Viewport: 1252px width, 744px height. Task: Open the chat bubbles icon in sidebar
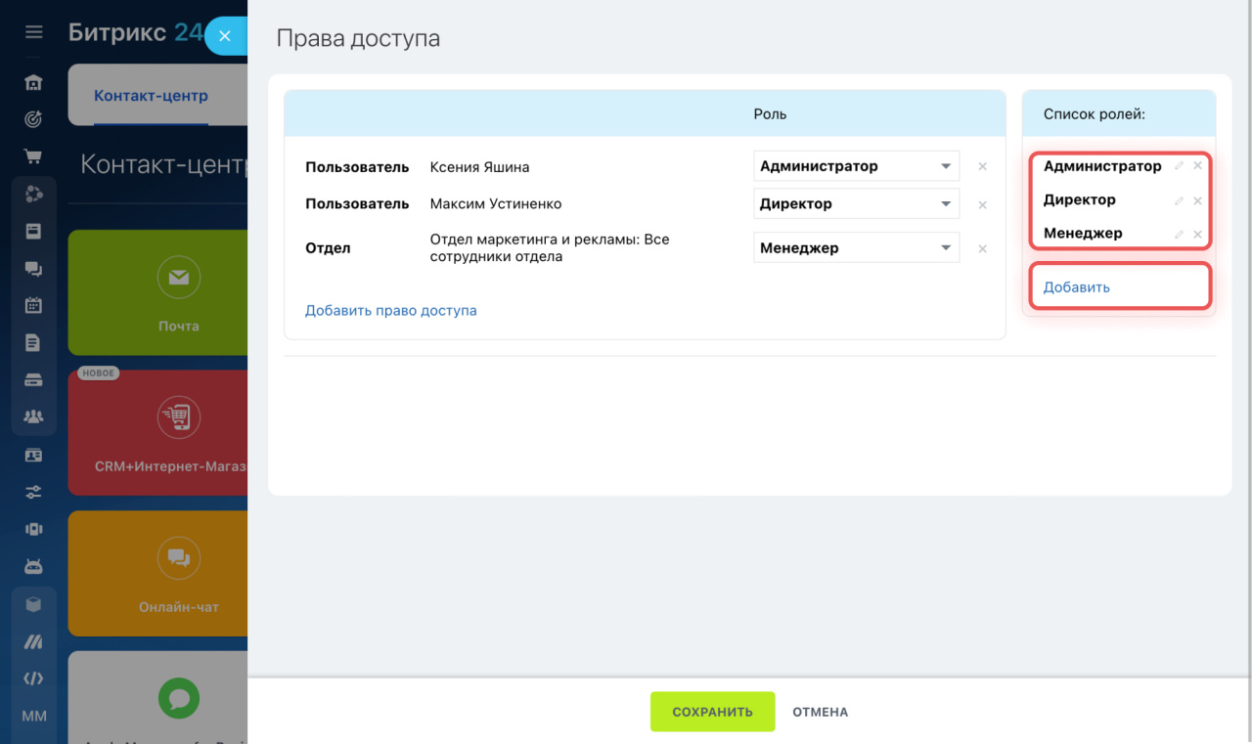(x=34, y=269)
